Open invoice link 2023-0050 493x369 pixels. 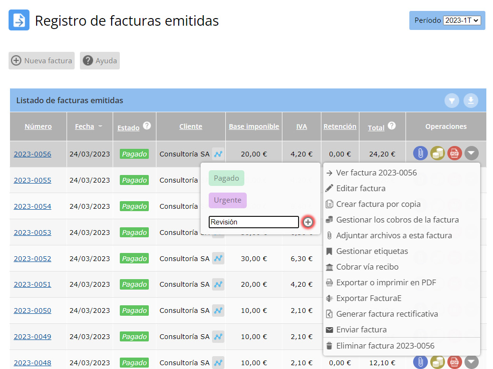click(32, 311)
